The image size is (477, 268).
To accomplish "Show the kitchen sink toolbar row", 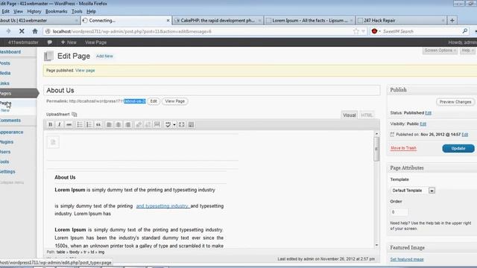I will pos(191,124).
